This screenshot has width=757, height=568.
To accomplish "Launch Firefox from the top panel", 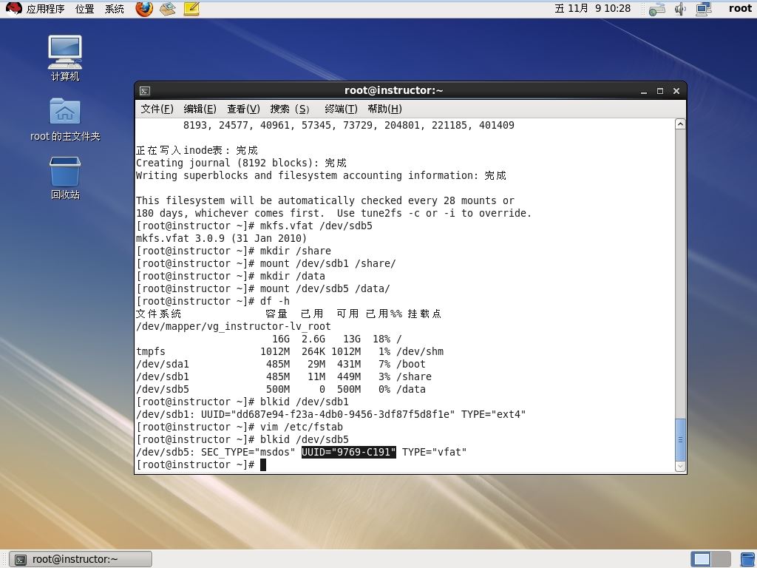I will click(144, 9).
